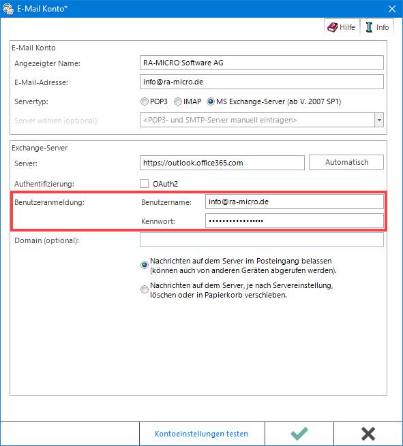This screenshot has height=446, width=403.
Task: Select the POP3 server type
Action: point(145,101)
